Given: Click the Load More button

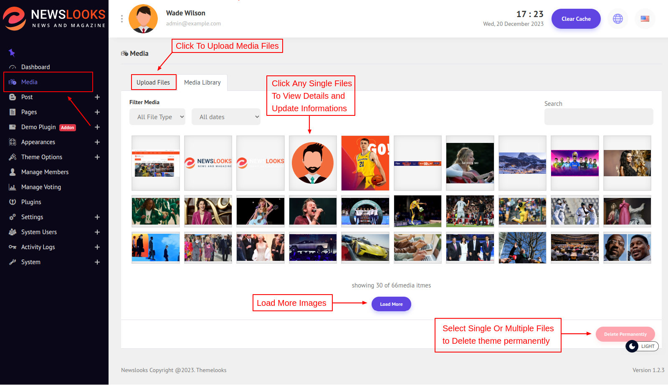Looking at the screenshot, I should [391, 304].
